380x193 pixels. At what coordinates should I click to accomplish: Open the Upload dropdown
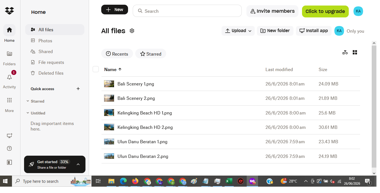tap(238, 31)
